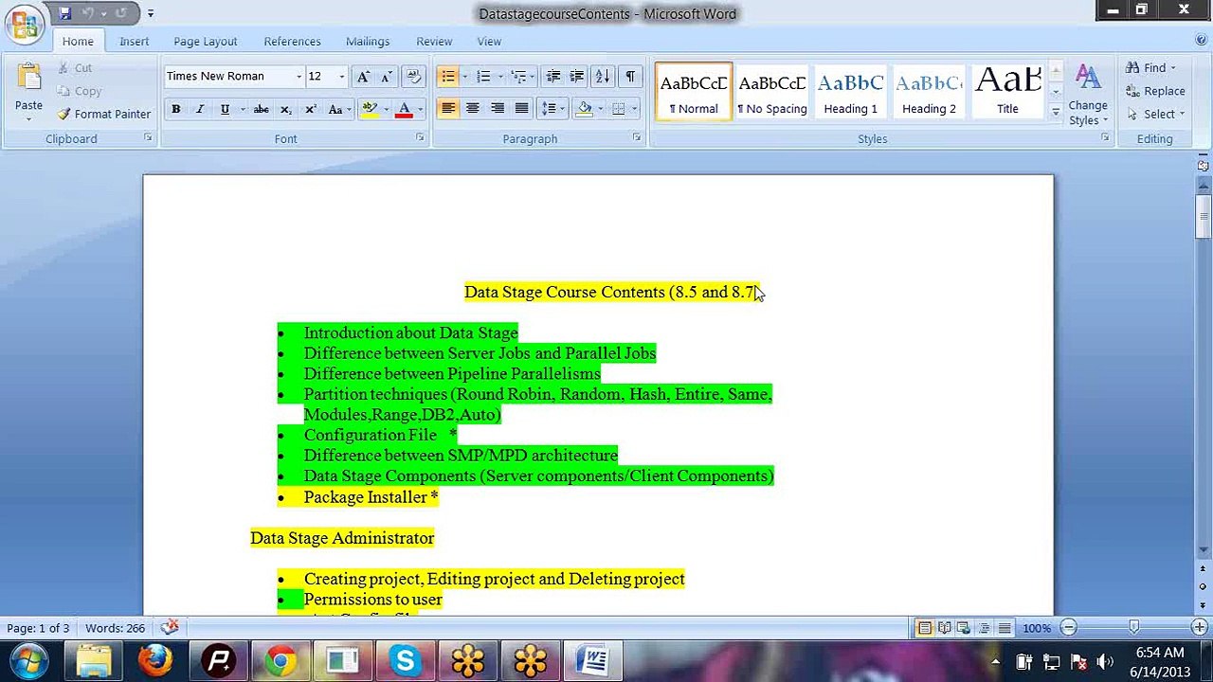Open Skype from the taskbar
Image resolution: width=1213 pixels, height=682 pixels.
[405, 660]
